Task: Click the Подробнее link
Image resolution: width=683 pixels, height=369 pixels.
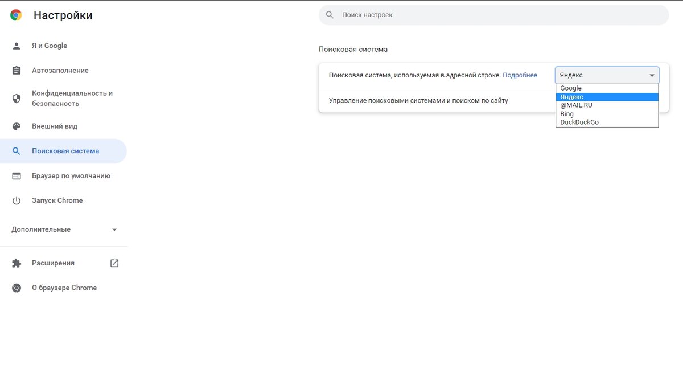Action: pos(520,75)
